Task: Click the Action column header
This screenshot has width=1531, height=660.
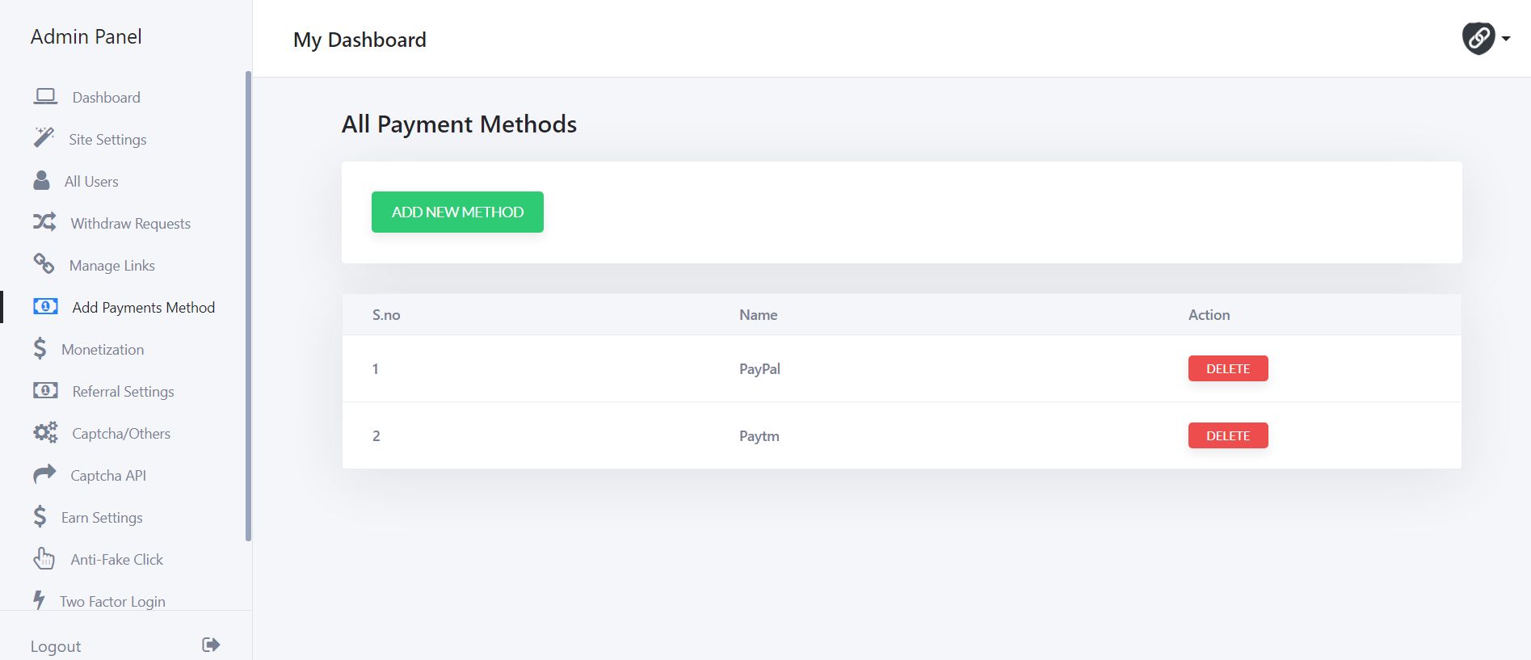Action: 1209,315
